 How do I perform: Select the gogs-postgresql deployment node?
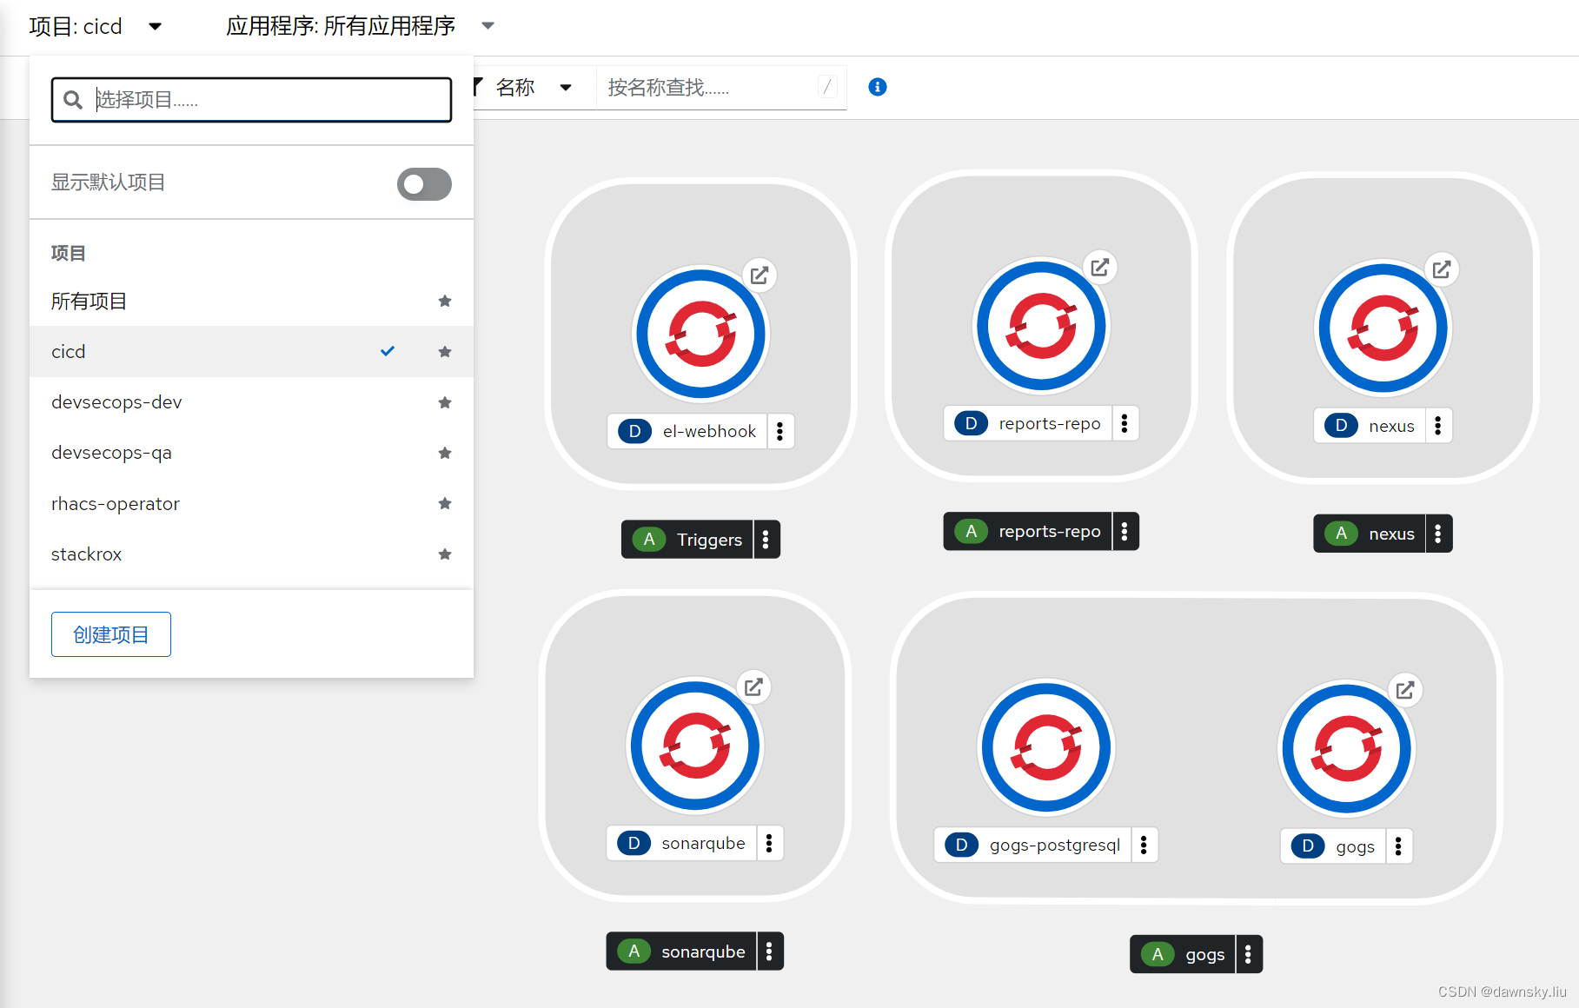1046,748
